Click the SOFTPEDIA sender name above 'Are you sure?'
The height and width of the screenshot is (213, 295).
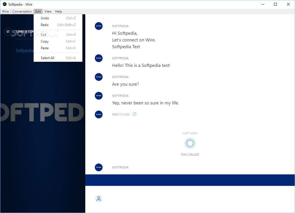point(120,77)
